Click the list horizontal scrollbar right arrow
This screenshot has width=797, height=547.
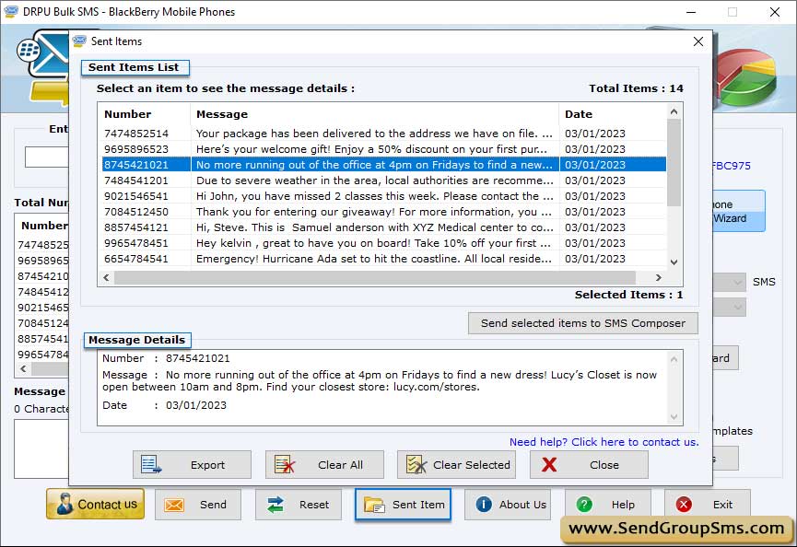[658, 278]
